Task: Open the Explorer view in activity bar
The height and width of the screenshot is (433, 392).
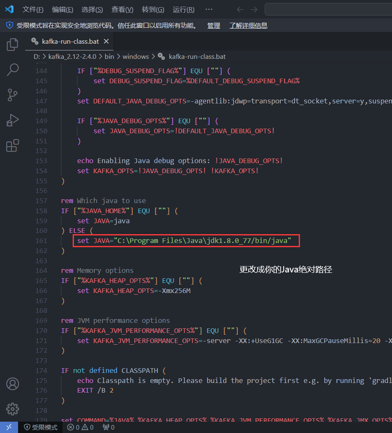Action: tap(13, 45)
